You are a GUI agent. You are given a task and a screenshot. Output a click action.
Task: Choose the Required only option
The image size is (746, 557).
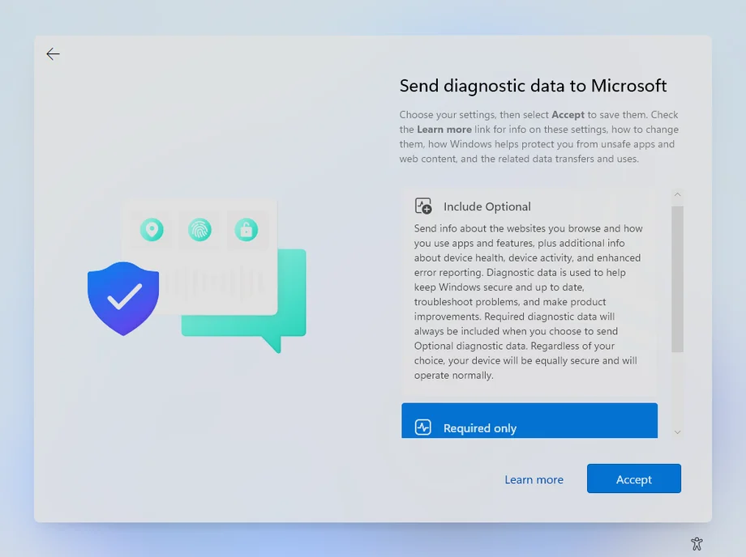pos(529,421)
